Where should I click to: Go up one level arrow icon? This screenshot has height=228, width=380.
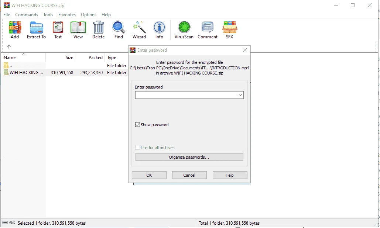(x=9, y=46)
